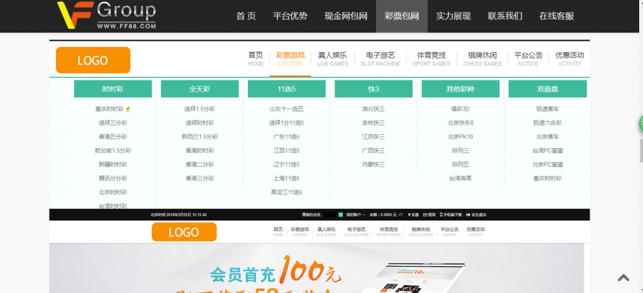This screenshot has width=643, height=293.
Task: Open the 真人娱乐 LIVE GAMES menu in upper panel
Action: pos(332,58)
